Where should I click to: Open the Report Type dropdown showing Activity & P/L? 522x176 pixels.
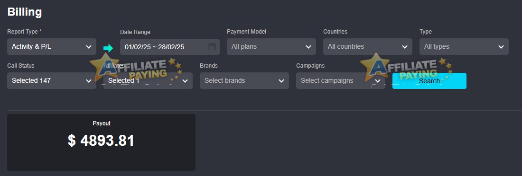tap(52, 46)
